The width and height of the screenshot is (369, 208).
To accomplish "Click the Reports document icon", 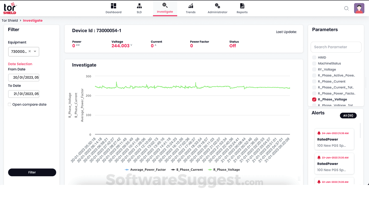I will [x=242, y=6].
